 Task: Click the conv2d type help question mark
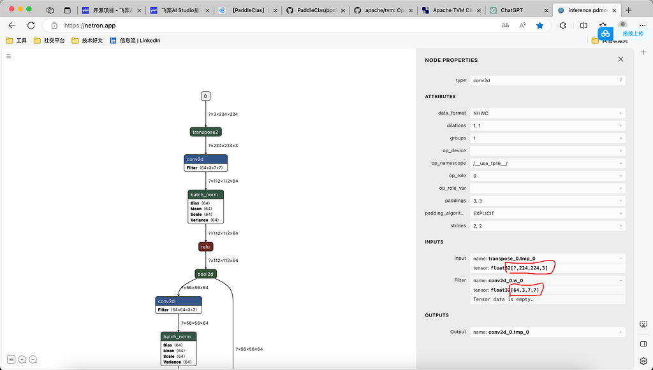[620, 81]
